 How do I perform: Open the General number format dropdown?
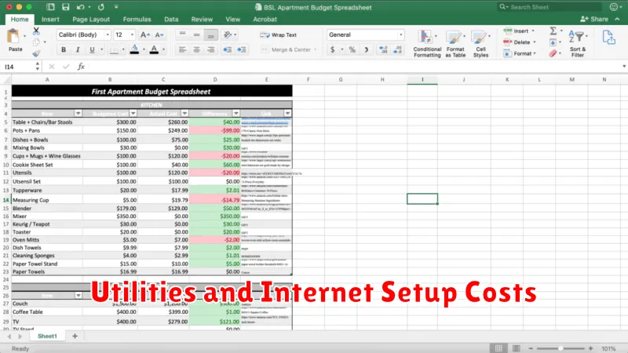pos(363,35)
